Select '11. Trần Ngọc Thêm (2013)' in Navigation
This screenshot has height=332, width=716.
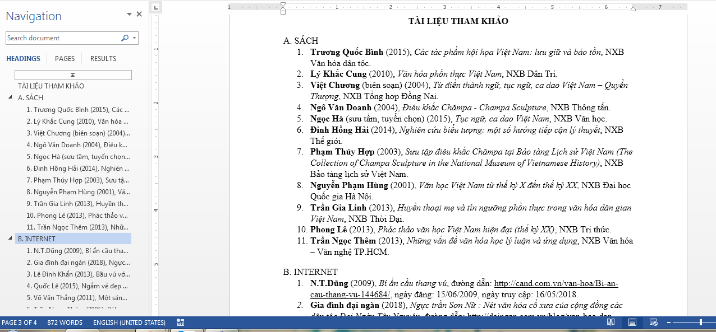(78, 227)
